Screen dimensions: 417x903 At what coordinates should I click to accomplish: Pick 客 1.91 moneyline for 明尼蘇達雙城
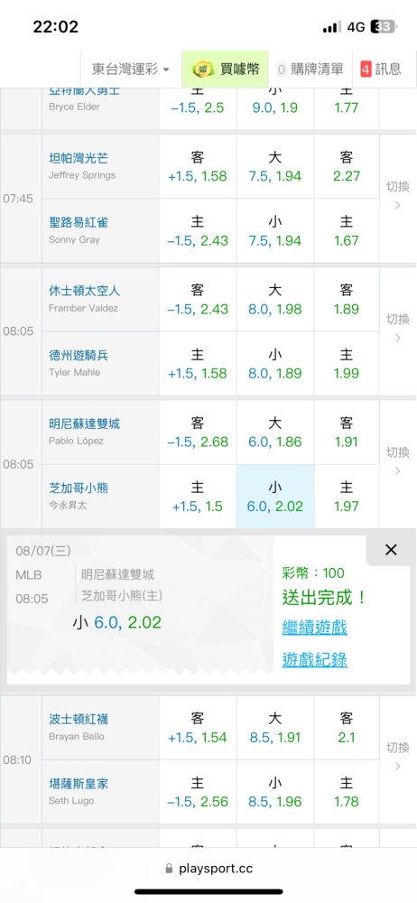[347, 432]
